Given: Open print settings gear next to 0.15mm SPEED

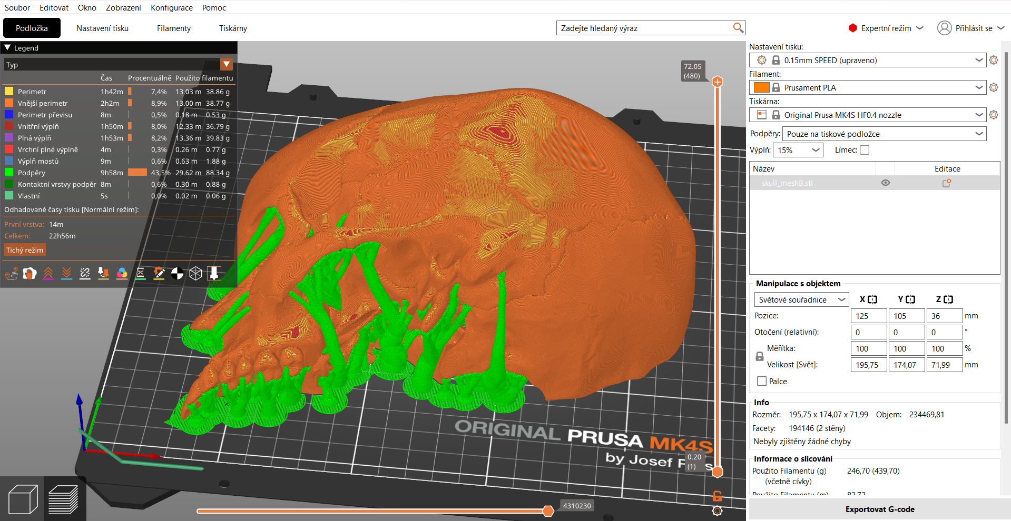Looking at the screenshot, I should (994, 60).
